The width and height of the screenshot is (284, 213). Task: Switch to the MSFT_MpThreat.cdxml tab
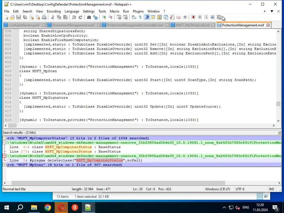click(x=192, y=25)
